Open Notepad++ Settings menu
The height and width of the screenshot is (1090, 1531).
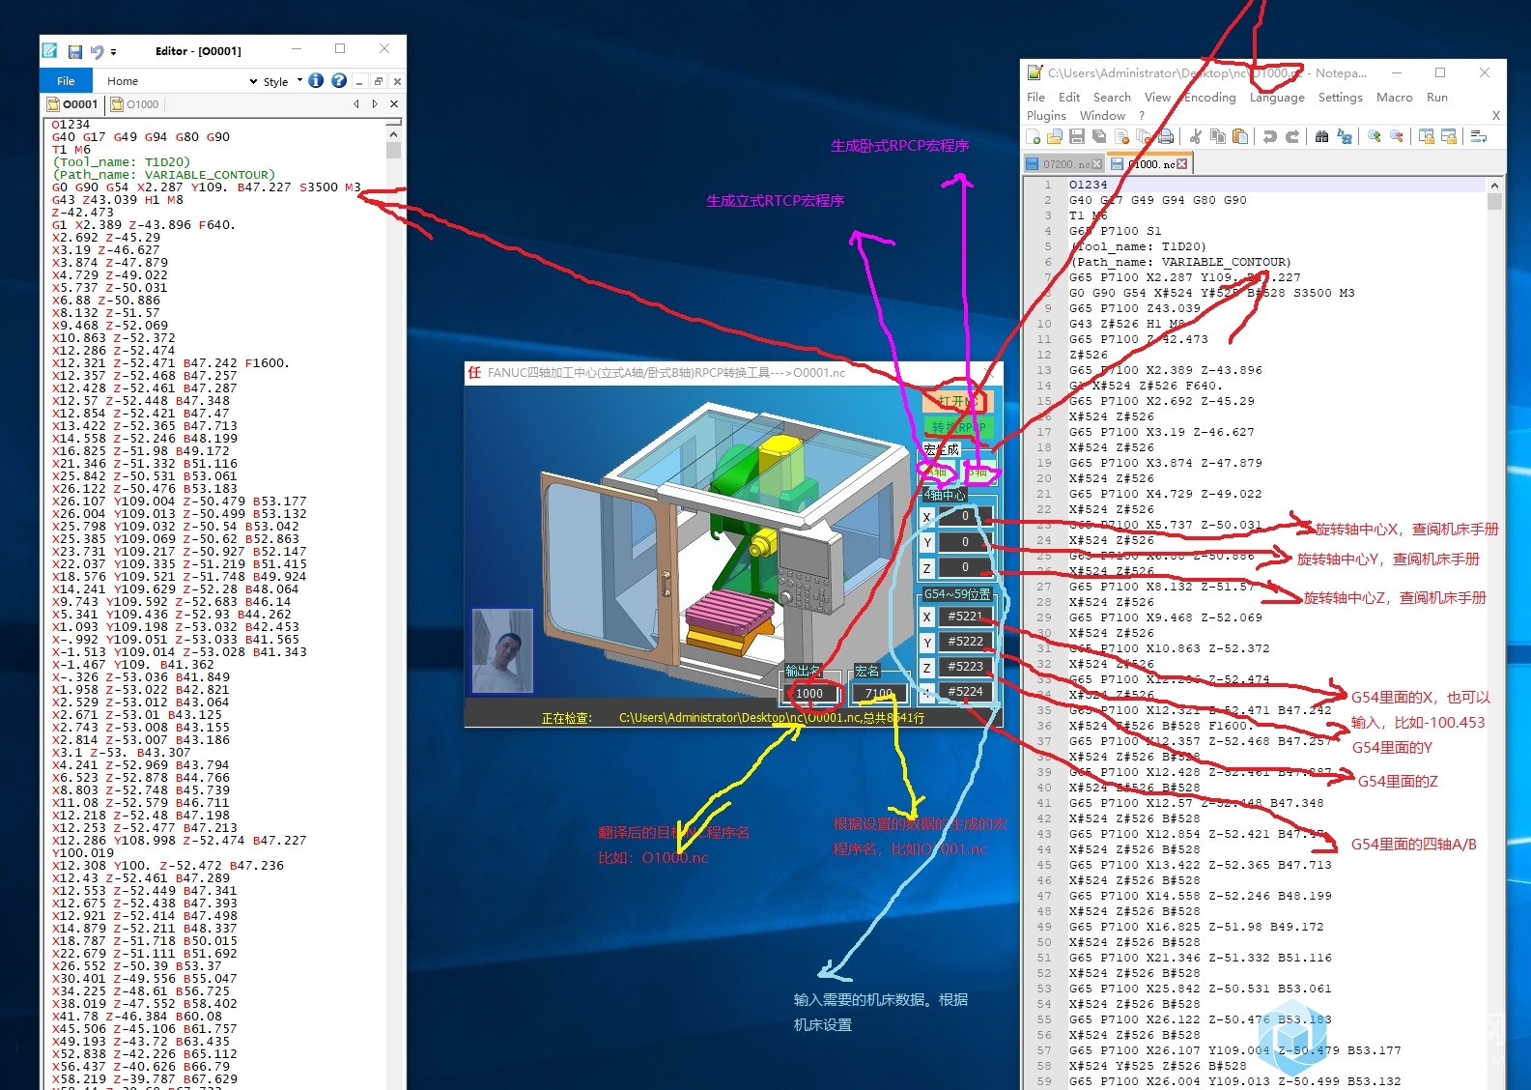1340,98
